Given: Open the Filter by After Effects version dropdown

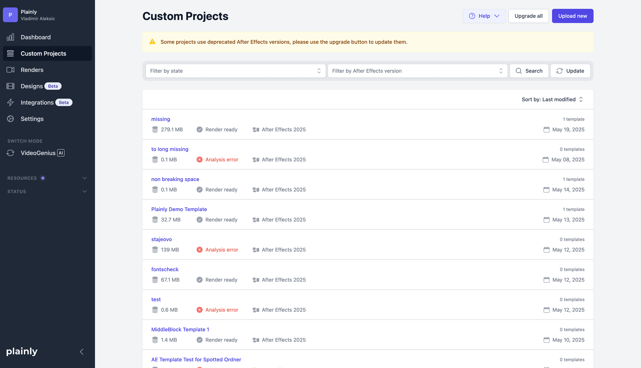Looking at the screenshot, I should tap(417, 71).
